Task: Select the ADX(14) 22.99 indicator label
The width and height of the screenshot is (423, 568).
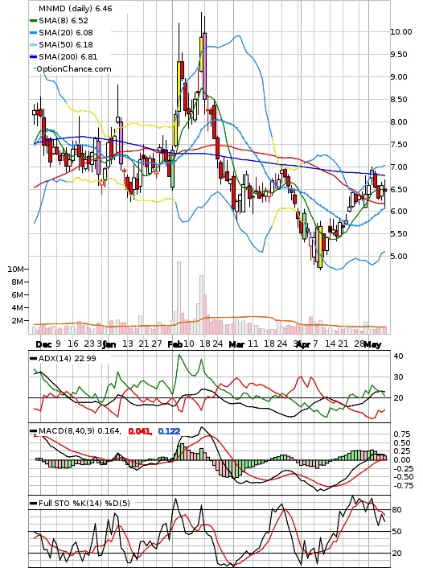Action: [x=68, y=358]
